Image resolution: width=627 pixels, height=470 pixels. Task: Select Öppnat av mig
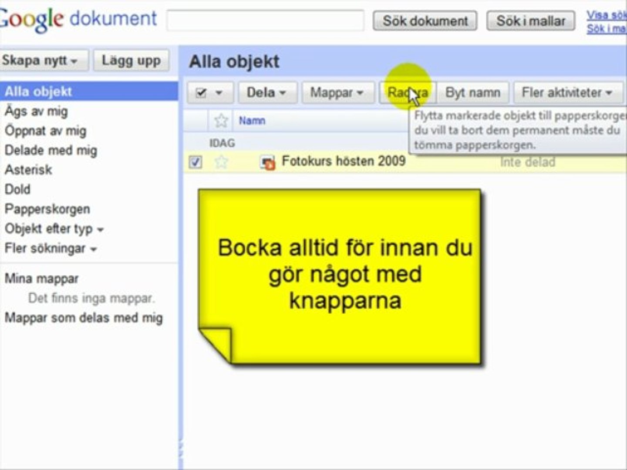45,131
